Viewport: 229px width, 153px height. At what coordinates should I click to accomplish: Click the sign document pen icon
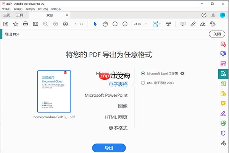point(203,24)
